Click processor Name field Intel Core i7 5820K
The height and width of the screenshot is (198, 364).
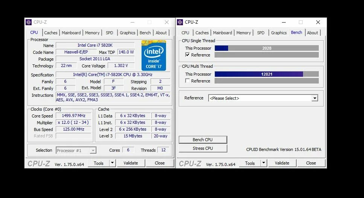95,45
